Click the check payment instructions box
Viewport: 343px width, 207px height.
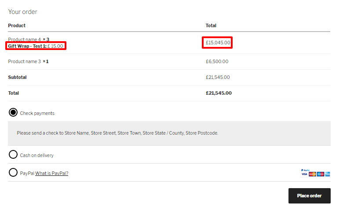click(169, 133)
